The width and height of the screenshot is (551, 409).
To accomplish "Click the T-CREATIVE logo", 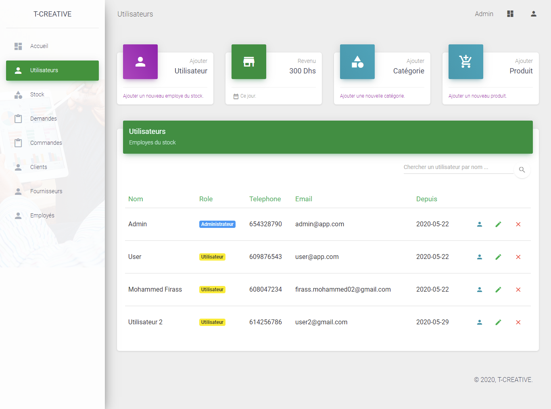I will tap(52, 14).
